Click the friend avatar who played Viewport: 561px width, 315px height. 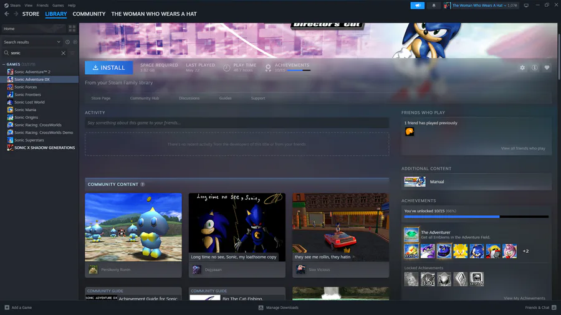click(410, 131)
